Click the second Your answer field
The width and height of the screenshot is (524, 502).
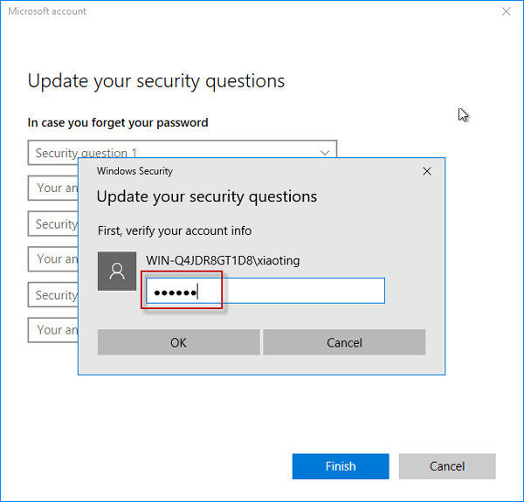coord(52,259)
